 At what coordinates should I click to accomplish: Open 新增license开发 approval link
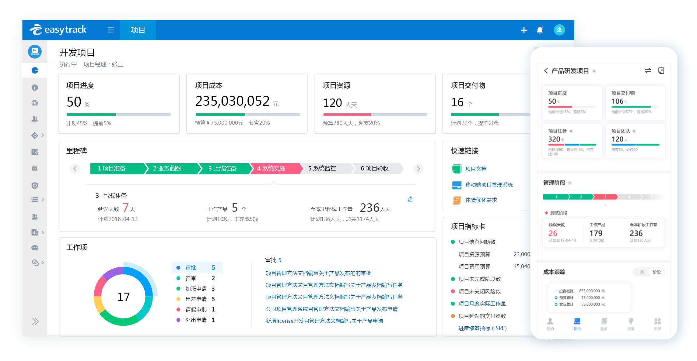[324, 321]
